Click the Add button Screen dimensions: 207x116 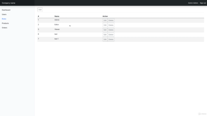pos(40,10)
